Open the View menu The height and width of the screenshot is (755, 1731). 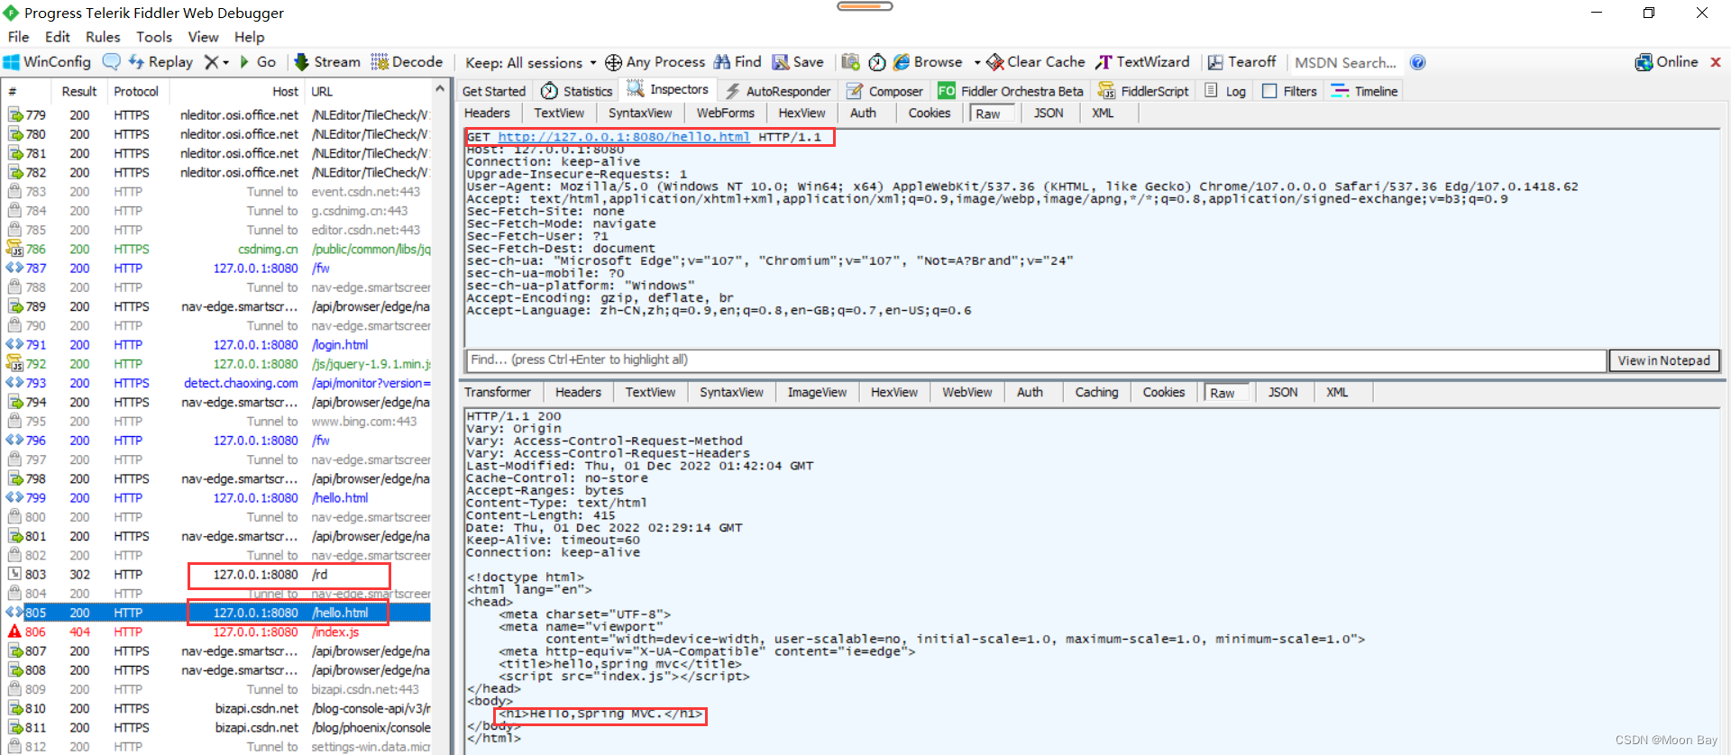point(203,37)
